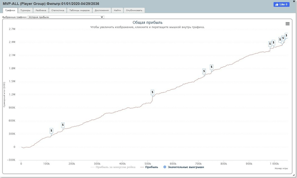Open the Таблицы лидеров tab
This screenshot has height=178, width=297.
click(79, 10)
